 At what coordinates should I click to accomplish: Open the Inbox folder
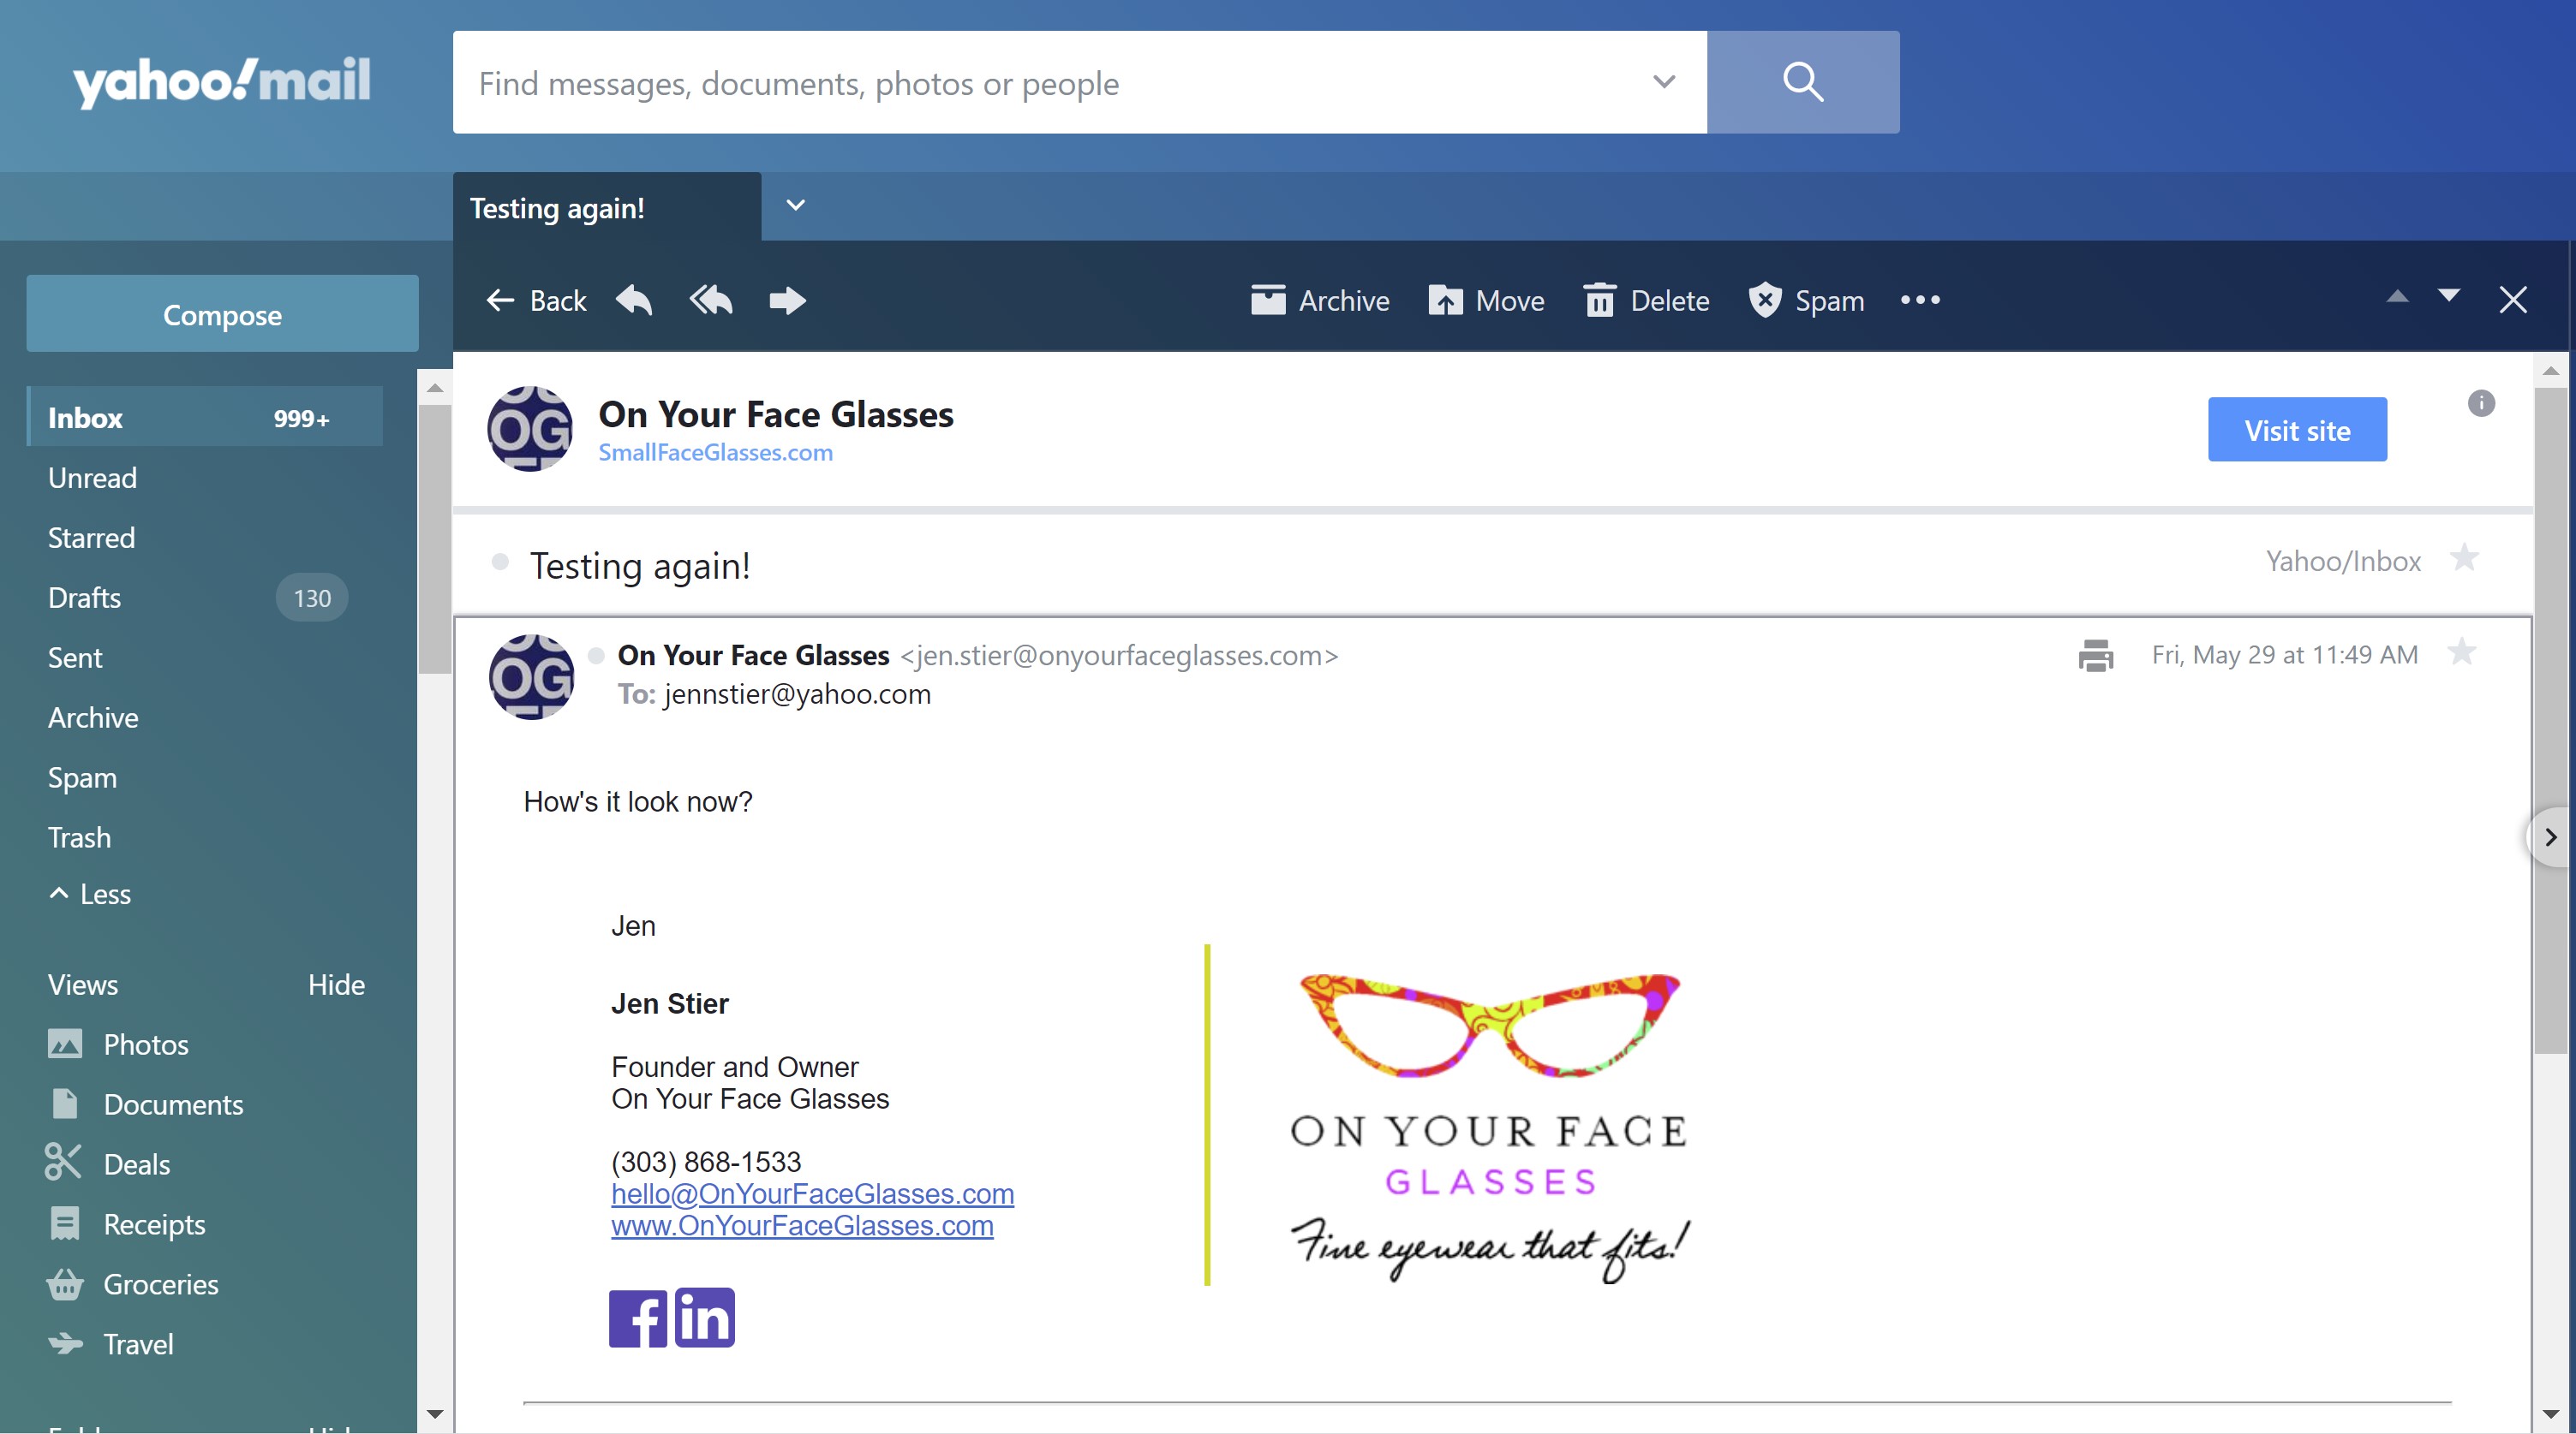tap(205, 417)
